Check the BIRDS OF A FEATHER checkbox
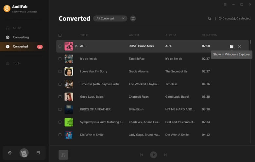Viewport: 255px width, 162px height. click(60, 109)
